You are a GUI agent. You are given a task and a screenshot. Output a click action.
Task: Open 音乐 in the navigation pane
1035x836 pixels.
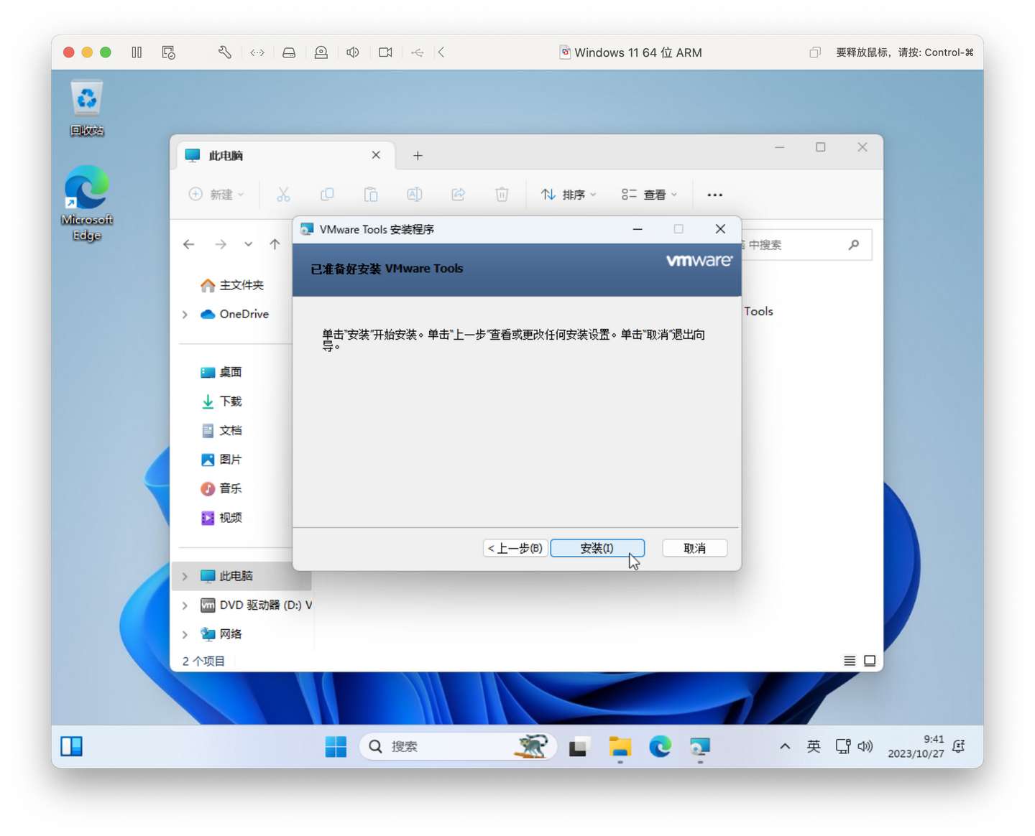pyautogui.click(x=221, y=488)
